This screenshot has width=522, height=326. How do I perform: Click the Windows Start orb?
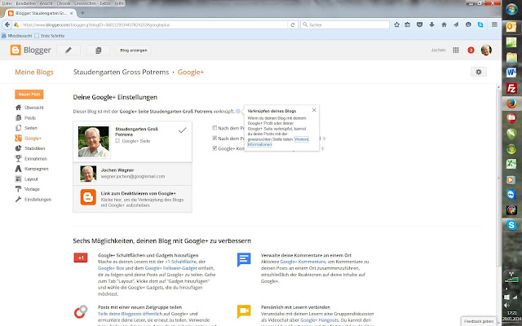click(511, 9)
